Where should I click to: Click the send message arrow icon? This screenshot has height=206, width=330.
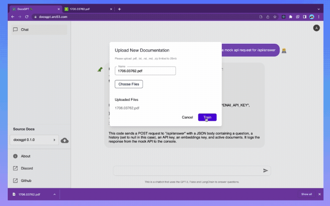click(266, 170)
